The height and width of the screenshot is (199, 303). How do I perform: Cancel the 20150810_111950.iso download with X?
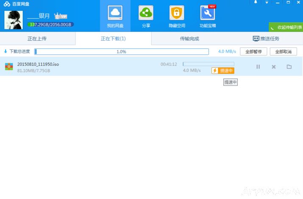[x=274, y=67]
